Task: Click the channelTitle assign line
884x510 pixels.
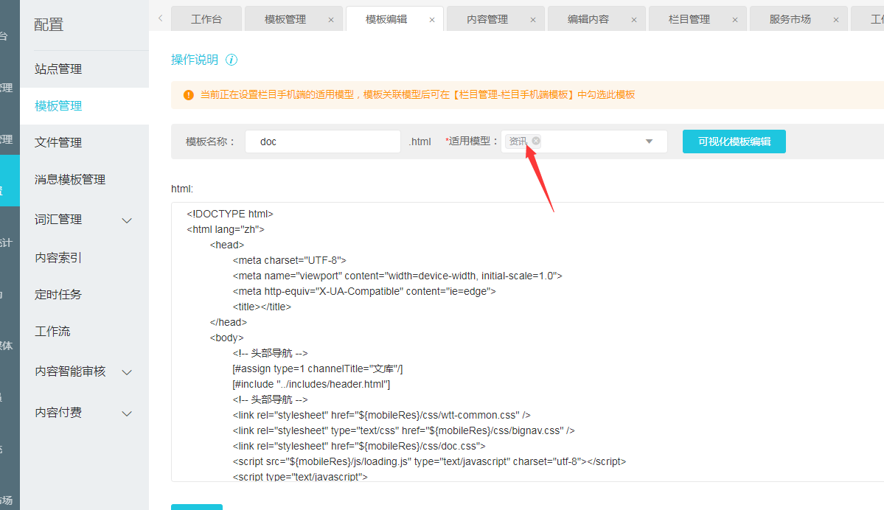Action: (x=318, y=369)
